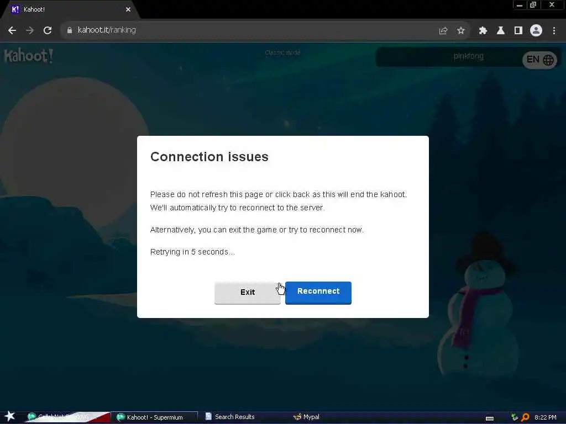Screen dimensions: 566x424
Task: Open the Extensions puzzle icon
Action: 483,31
